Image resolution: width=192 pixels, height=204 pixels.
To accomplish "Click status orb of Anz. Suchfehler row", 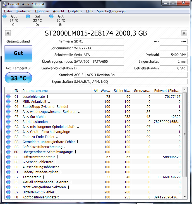I will click(x=8, y=117).
